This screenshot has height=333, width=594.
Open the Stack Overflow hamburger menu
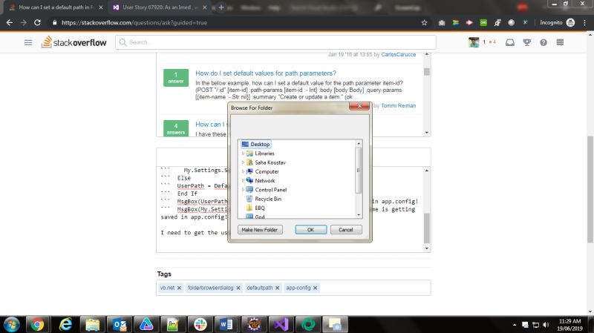click(x=28, y=42)
